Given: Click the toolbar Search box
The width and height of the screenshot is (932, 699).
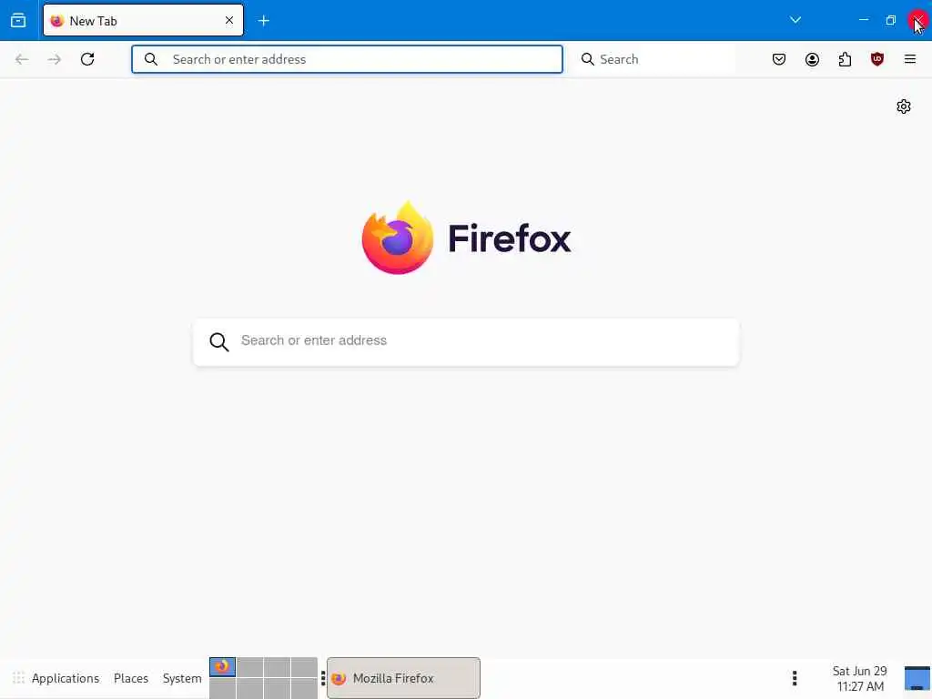Looking at the screenshot, I should tap(655, 59).
